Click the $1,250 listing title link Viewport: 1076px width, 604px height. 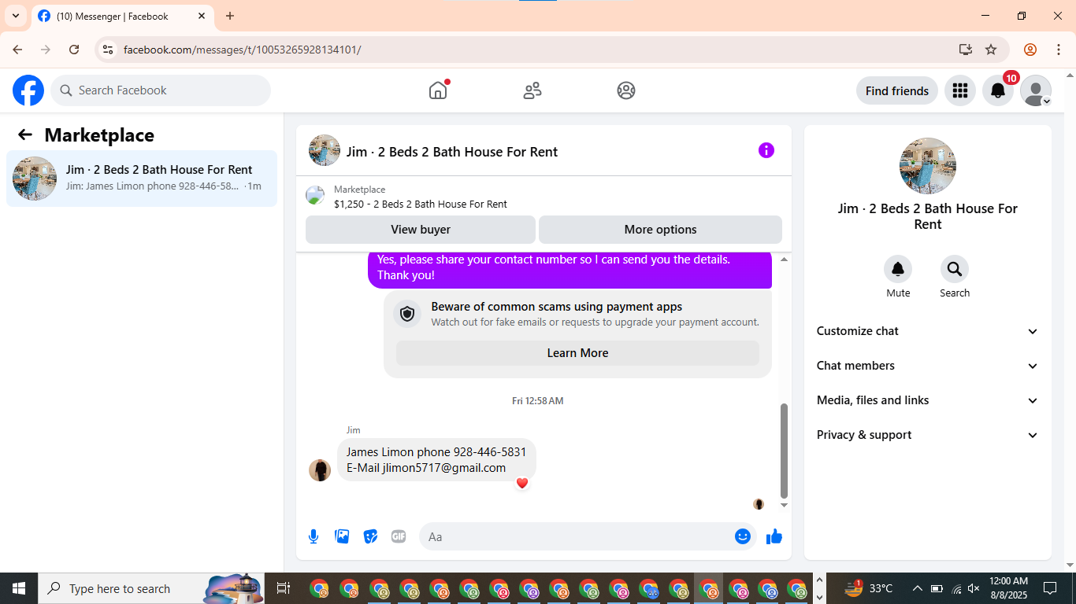click(421, 204)
